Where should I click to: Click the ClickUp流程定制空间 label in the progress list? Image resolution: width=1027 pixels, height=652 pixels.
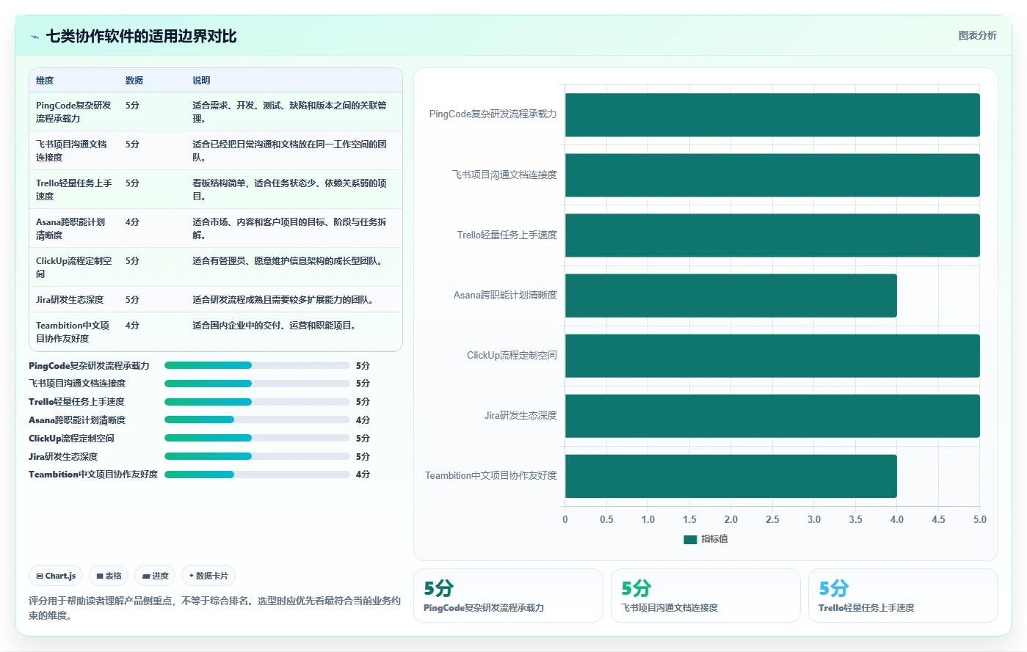[x=71, y=439]
